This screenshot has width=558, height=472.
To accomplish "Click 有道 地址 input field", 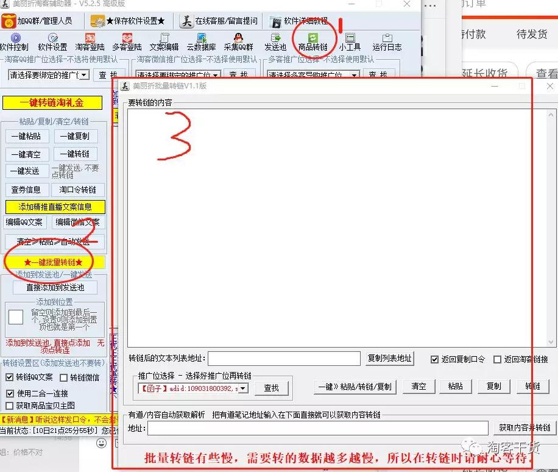I will tap(318, 428).
